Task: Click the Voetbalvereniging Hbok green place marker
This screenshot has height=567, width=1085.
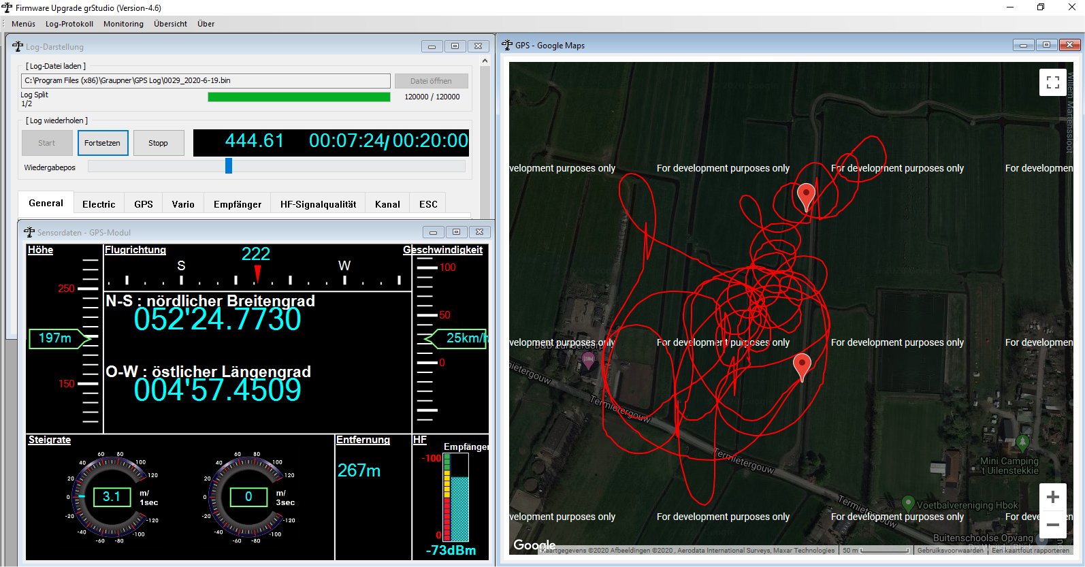Action: (x=908, y=504)
